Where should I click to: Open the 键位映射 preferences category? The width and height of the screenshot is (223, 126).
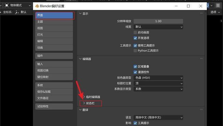coord(54,77)
